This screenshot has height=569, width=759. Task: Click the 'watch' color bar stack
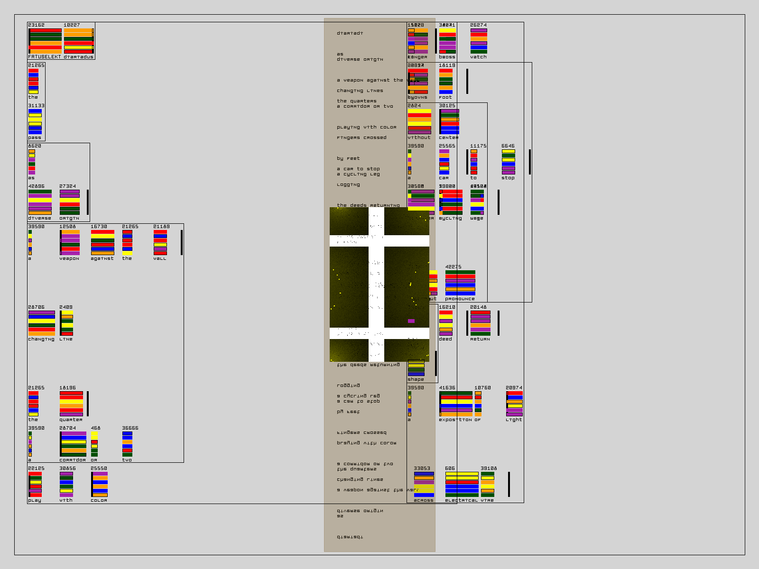(479, 41)
